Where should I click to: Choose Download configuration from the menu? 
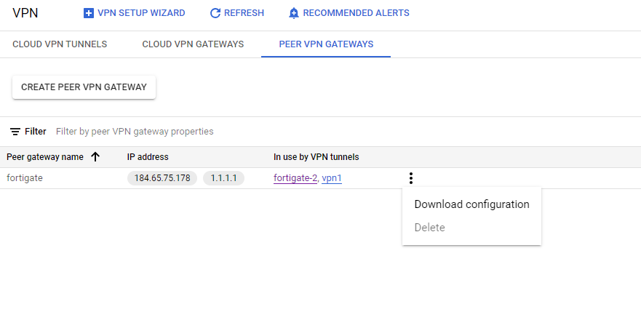471,204
